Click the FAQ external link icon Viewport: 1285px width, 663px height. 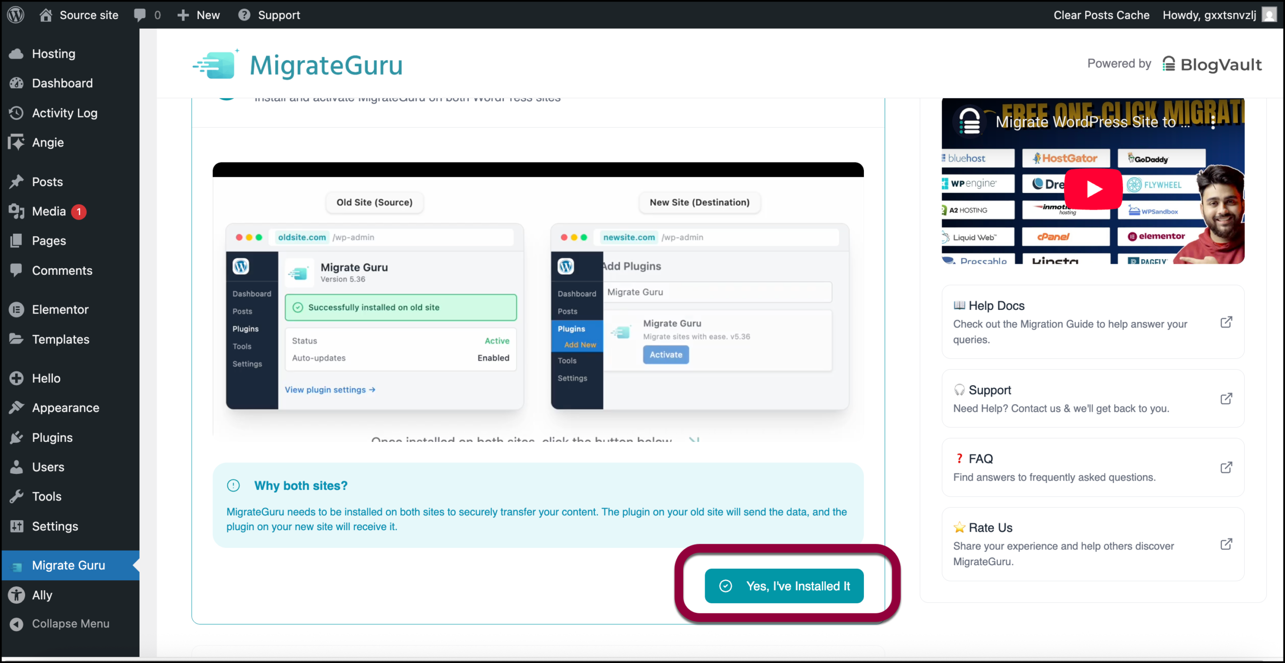(x=1226, y=467)
